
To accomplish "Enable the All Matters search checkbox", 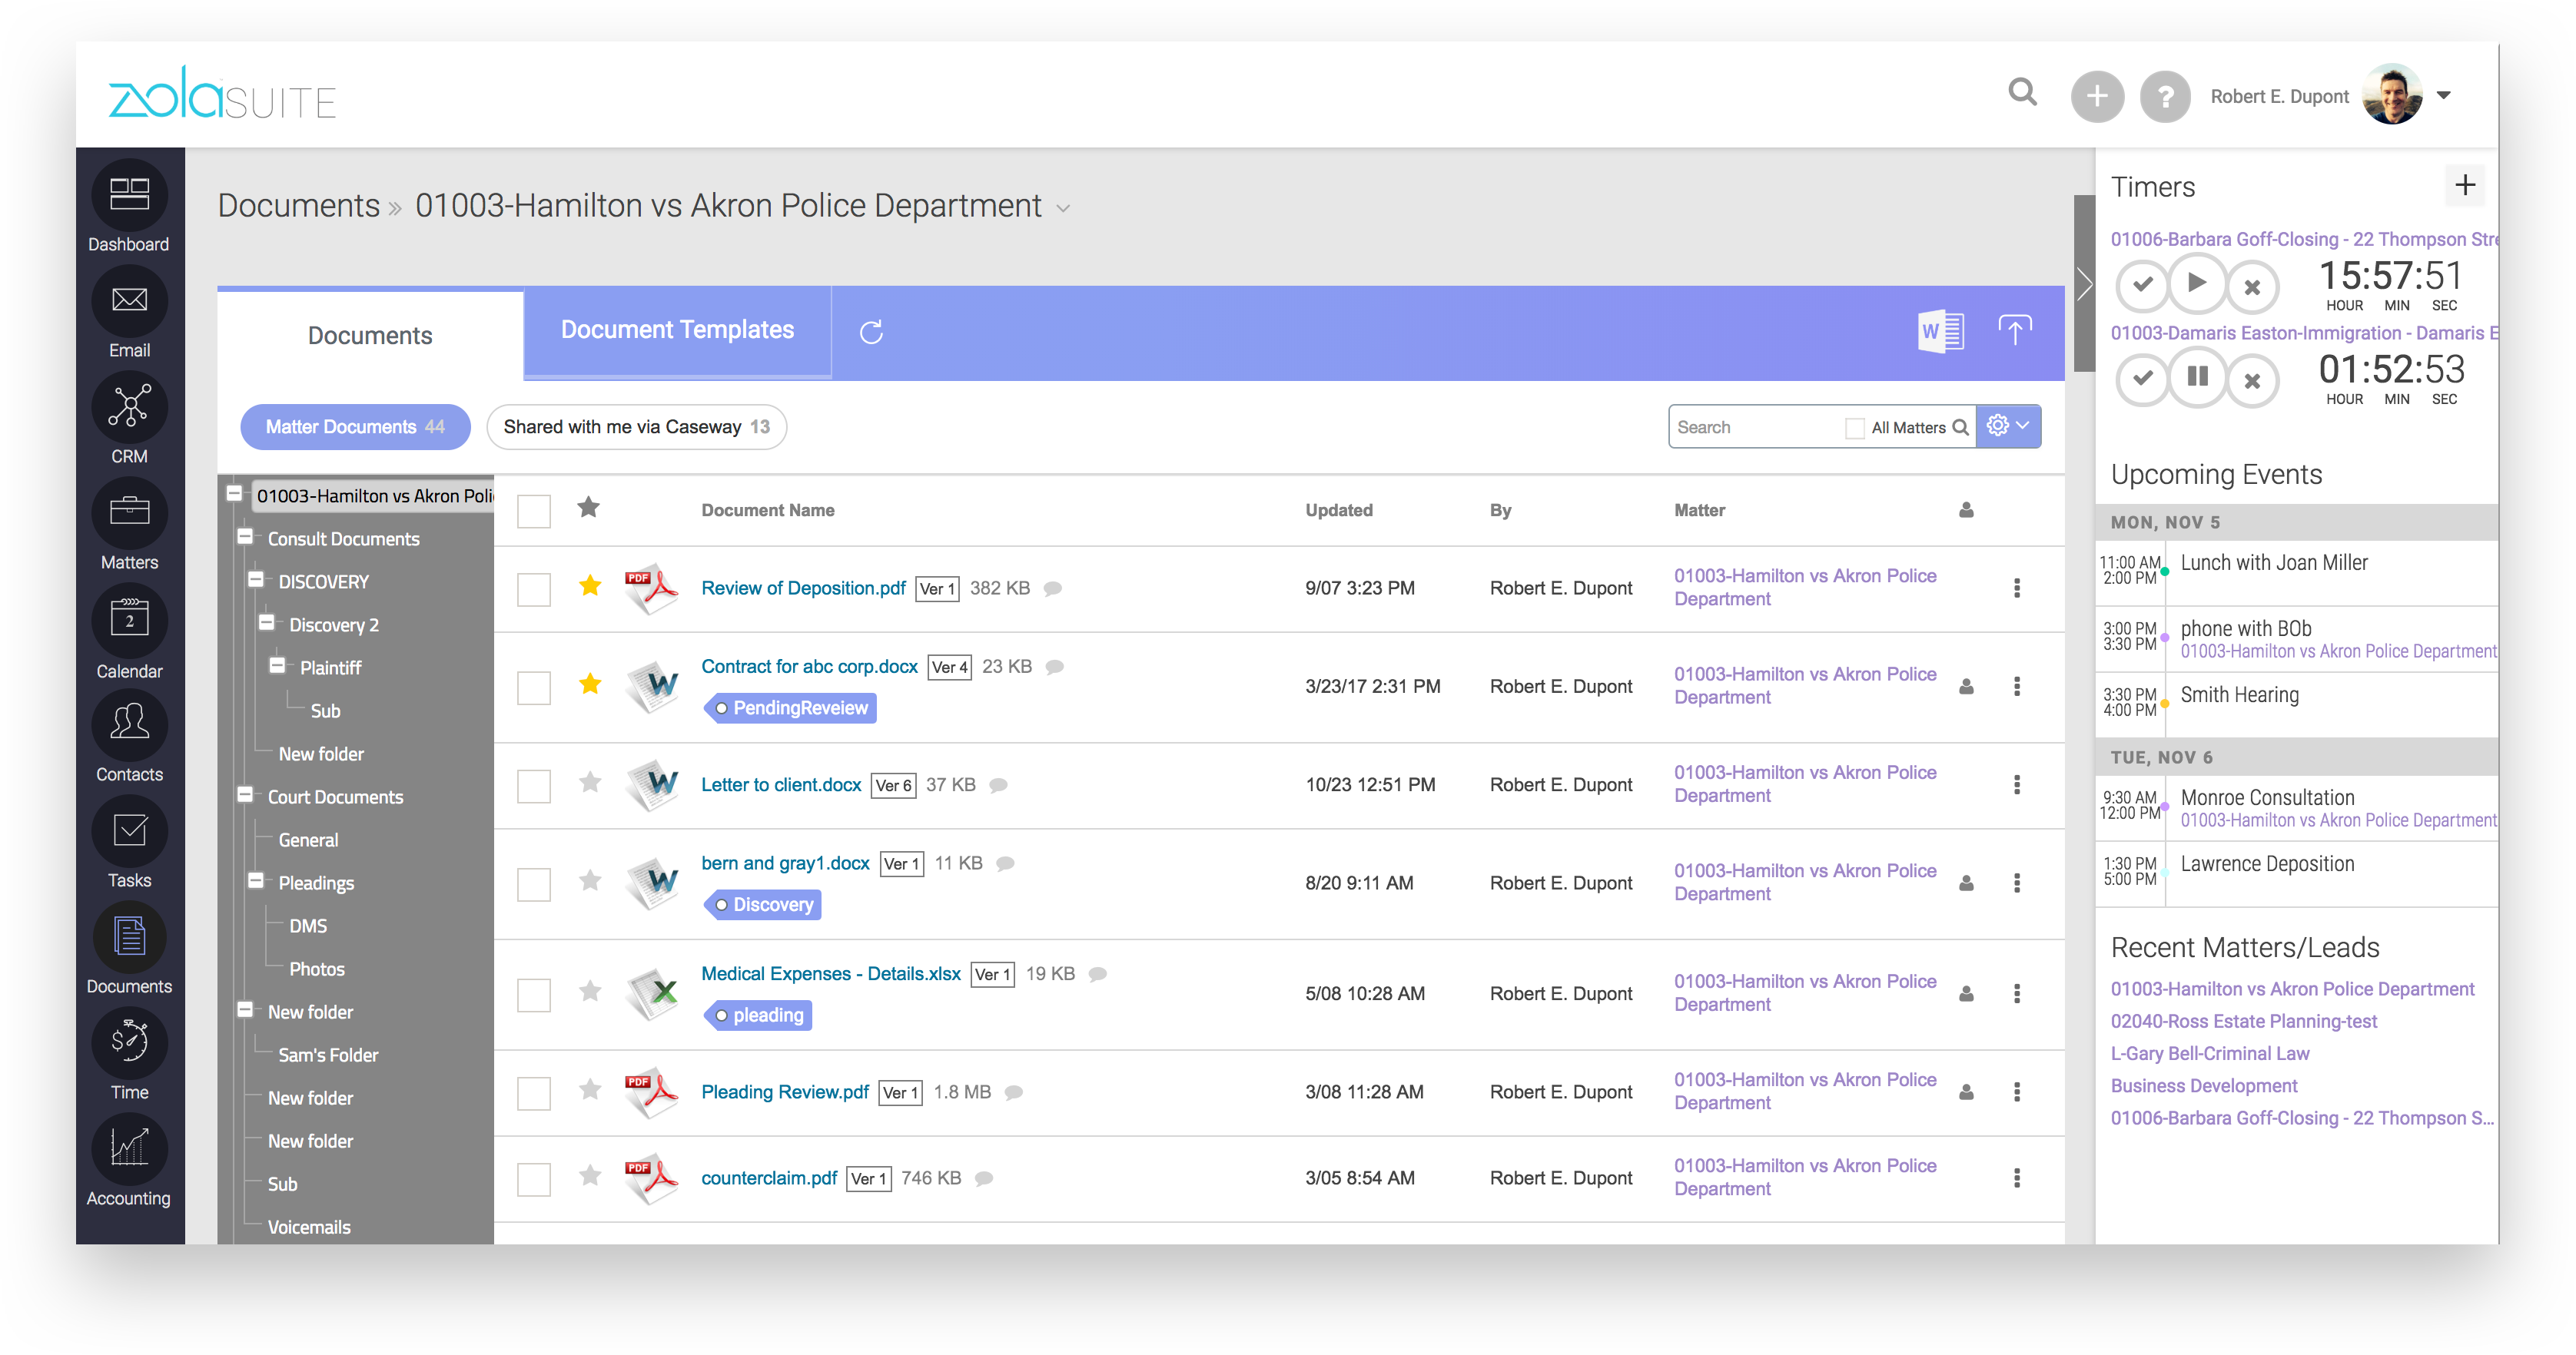I will click(1854, 428).
